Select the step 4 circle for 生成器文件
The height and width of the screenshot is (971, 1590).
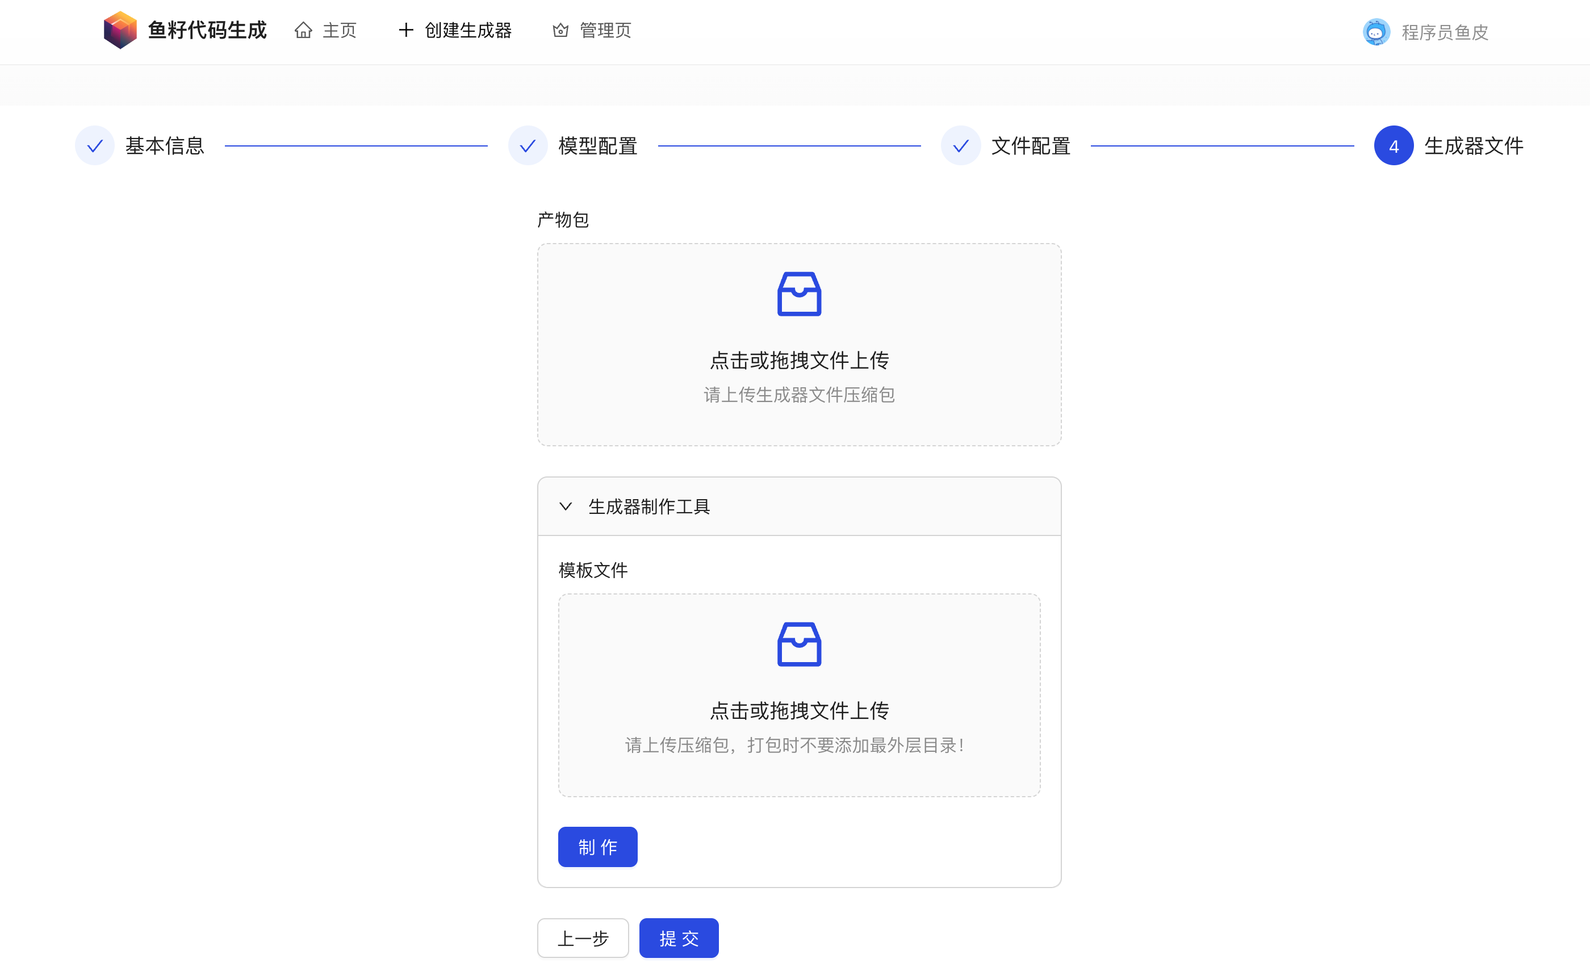point(1393,145)
